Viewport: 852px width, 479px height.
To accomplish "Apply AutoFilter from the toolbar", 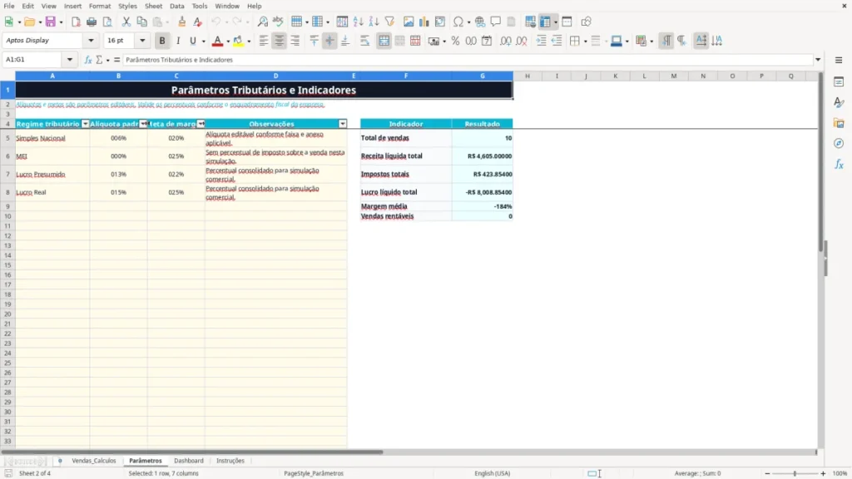I will [x=389, y=22].
